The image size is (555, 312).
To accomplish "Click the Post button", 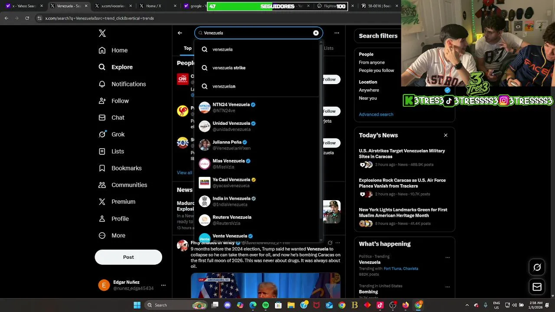I will [x=128, y=257].
